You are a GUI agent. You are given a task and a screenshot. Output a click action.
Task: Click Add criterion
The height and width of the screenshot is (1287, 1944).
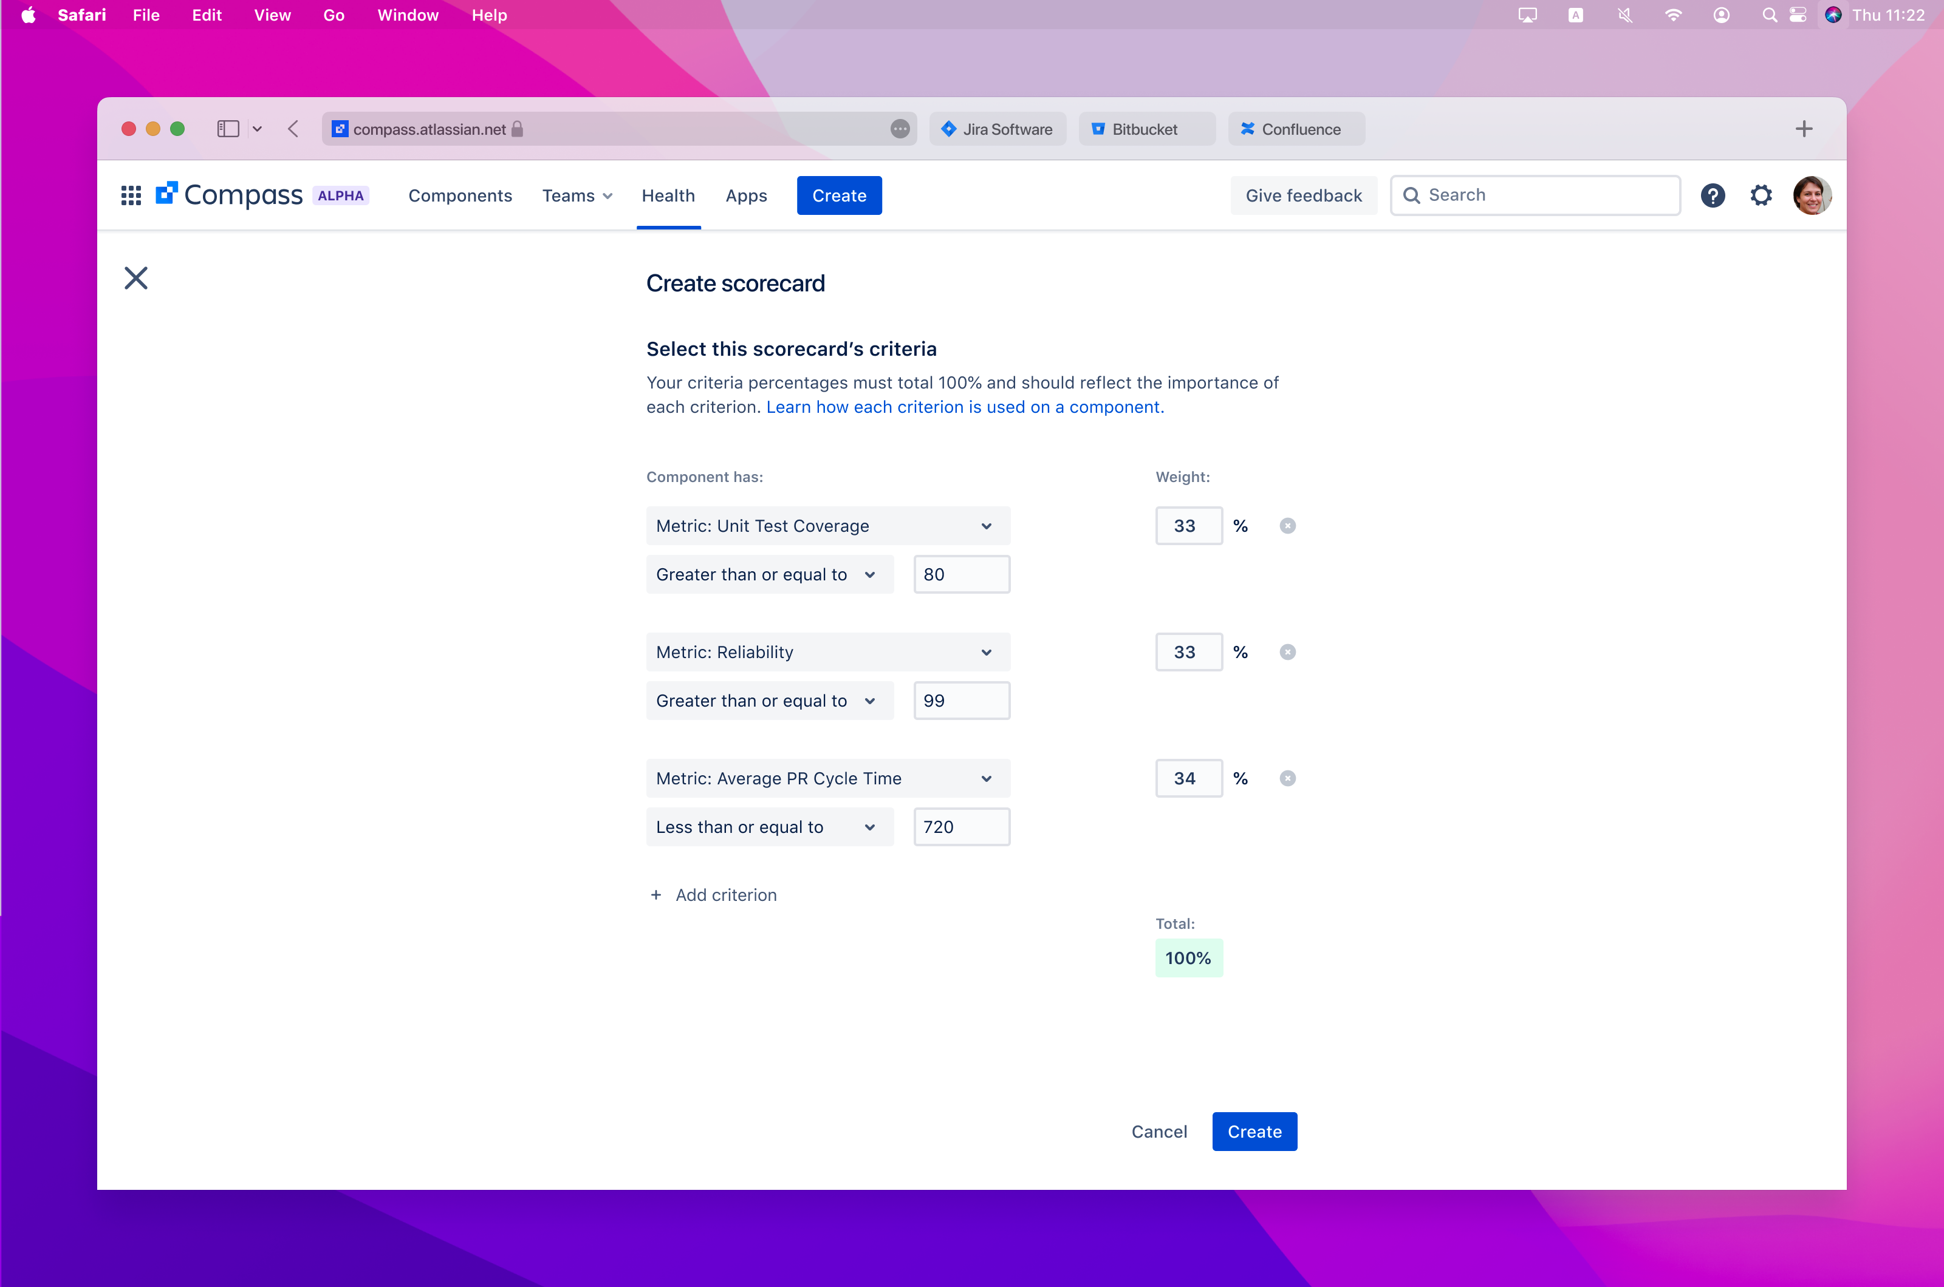click(x=713, y=895)
